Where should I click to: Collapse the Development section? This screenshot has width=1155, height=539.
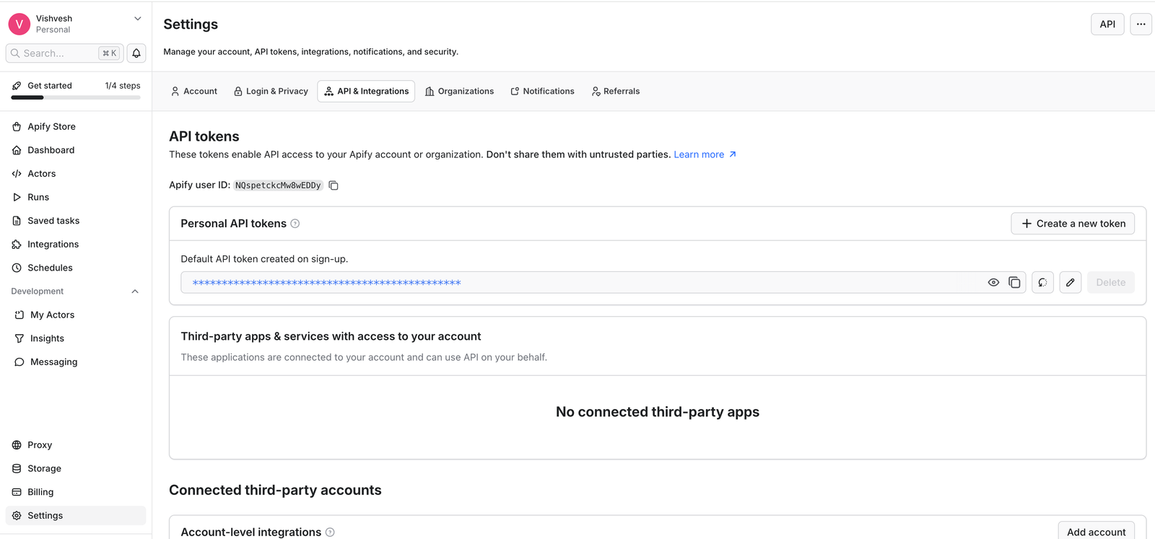[135, 292]
